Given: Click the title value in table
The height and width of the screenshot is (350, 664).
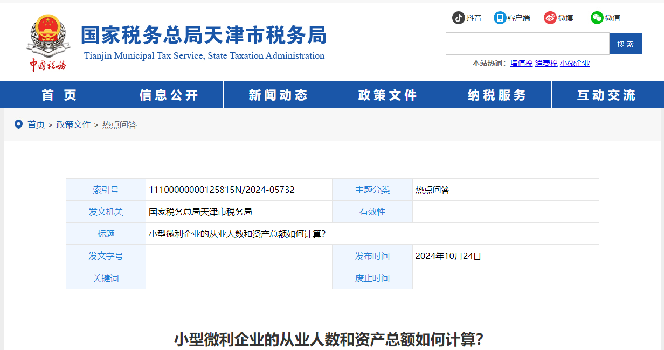Looking at the screenshot, I should (x=237, y=234).
